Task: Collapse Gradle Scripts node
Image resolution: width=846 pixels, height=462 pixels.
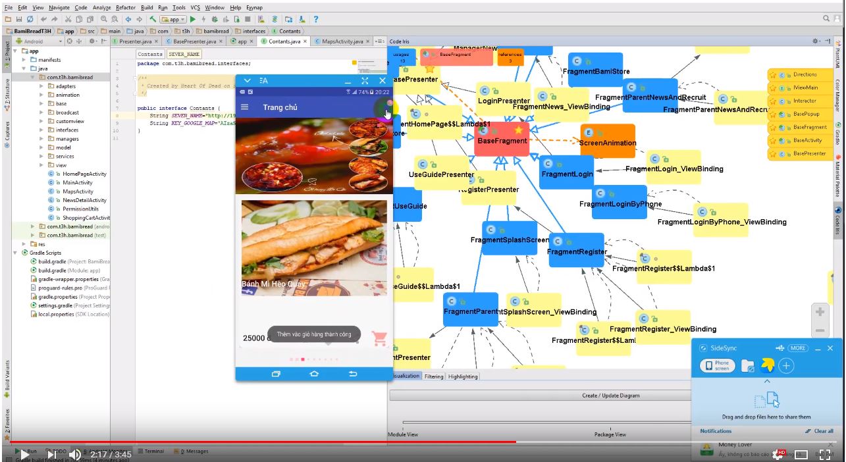Action: coord(16,253)
